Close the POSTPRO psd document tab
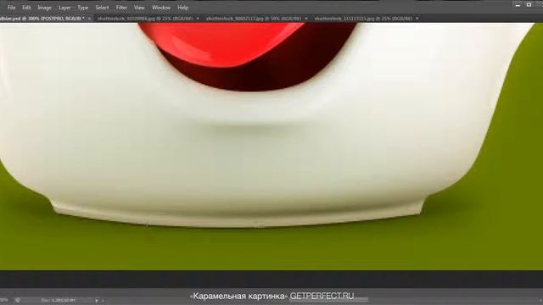 click(89, 19)
